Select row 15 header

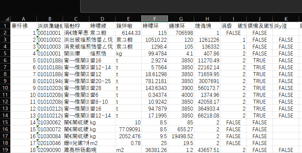click(5, 122)
